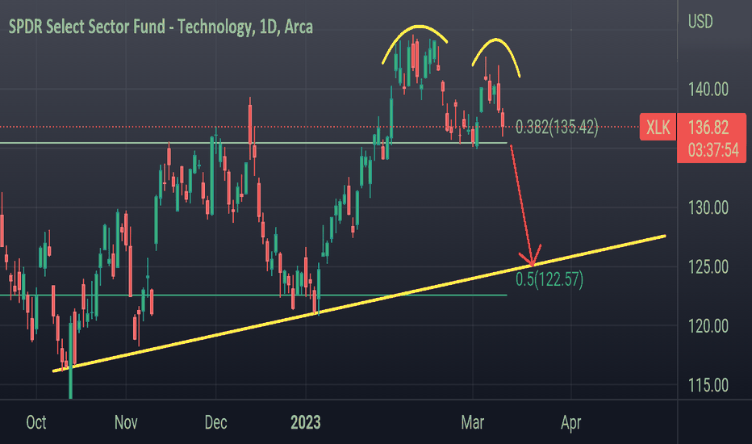Click the 2023 label on time axis
The height and width of the screenshot is (444, 752).
306,422
